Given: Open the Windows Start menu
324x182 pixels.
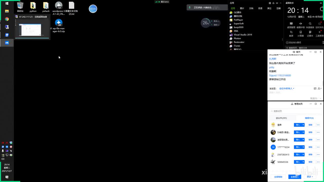Looking at the screenshot, I should [x=7, y=3].
